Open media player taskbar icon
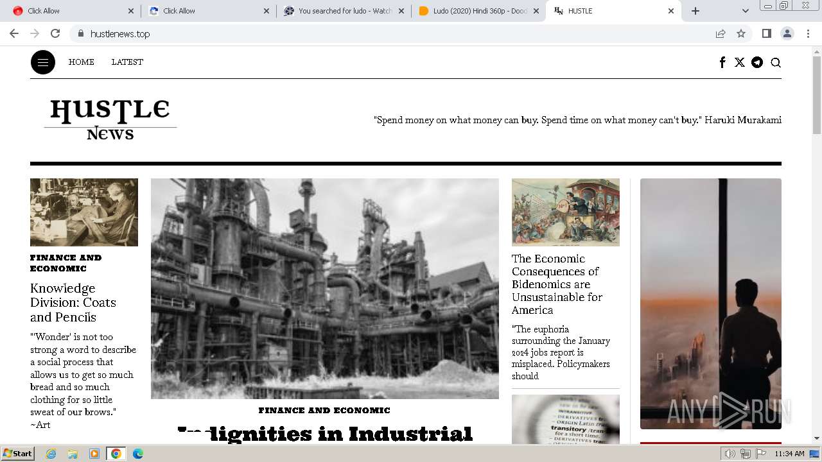Viewport: 822px width, 462px height. coord(94,454)
